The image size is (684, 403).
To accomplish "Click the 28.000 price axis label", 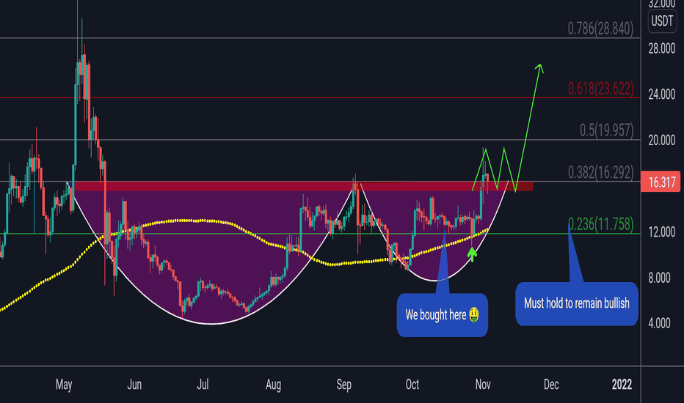I will 661,48.
